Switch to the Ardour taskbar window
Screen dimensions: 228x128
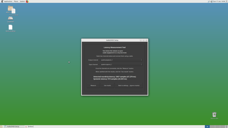tap(30, 127)
